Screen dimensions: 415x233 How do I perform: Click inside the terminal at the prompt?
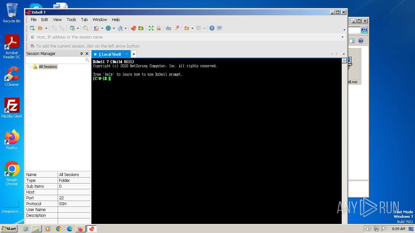[x=110, y=79]
